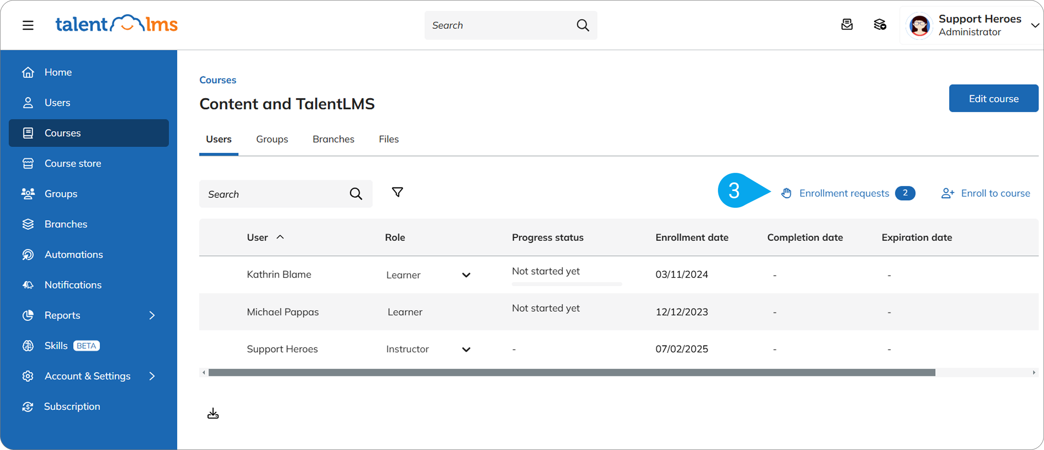Focus the top global Search field
The width and height of the screenshot is (1044, 450).
(511, 25)
